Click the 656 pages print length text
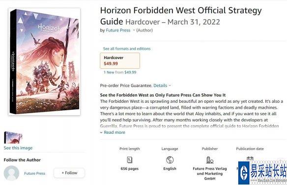The image size is (287, 185). click(130, 168)
